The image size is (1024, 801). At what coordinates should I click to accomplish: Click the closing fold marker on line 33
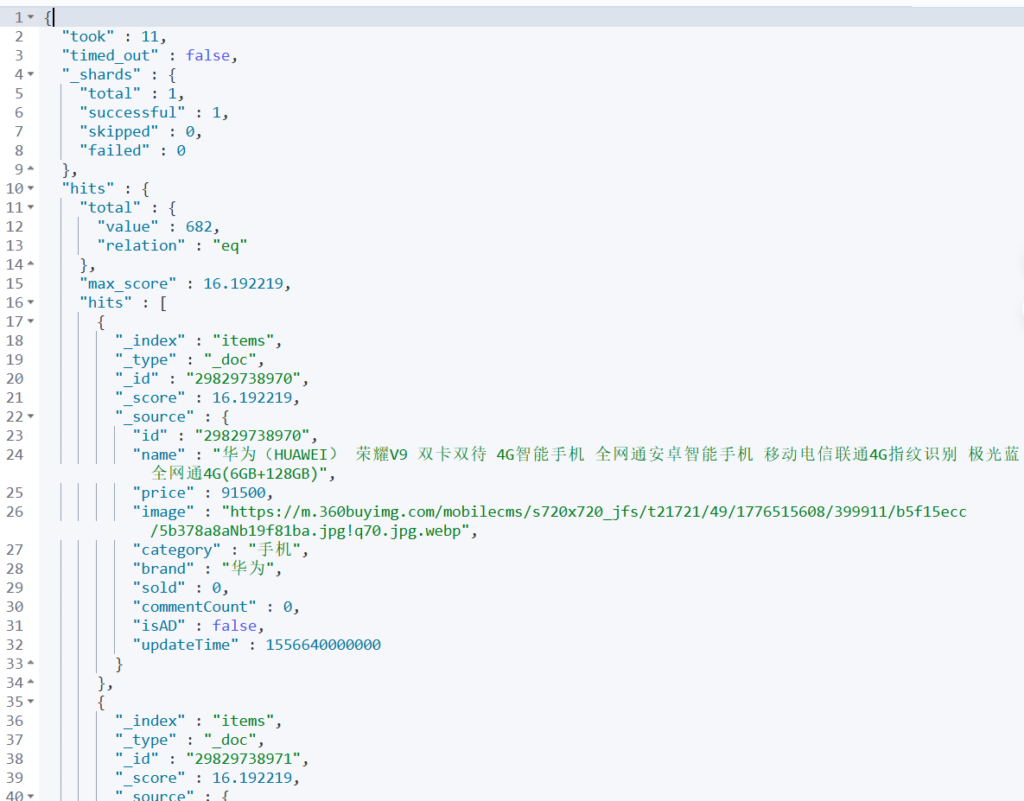point(32,664)
